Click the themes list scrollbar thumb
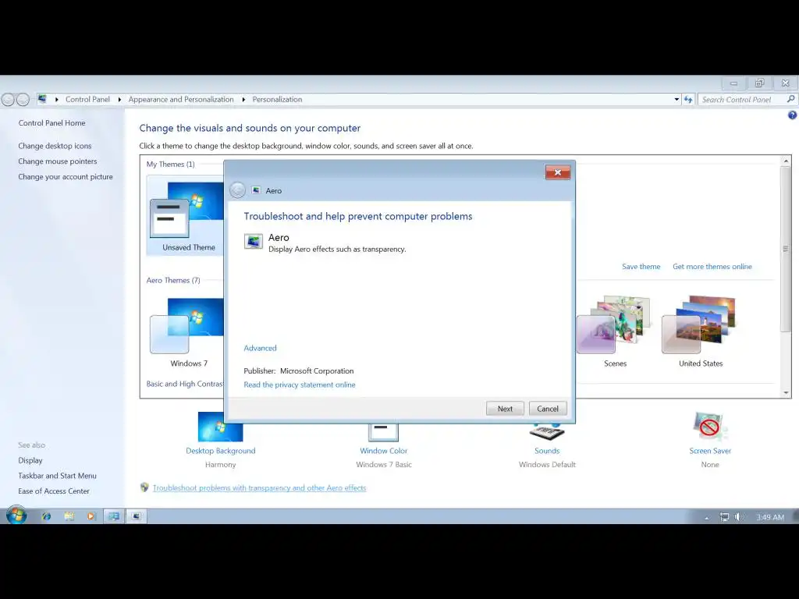The width and height of the screenshot is (799, 599). click(x=785, y=249)
